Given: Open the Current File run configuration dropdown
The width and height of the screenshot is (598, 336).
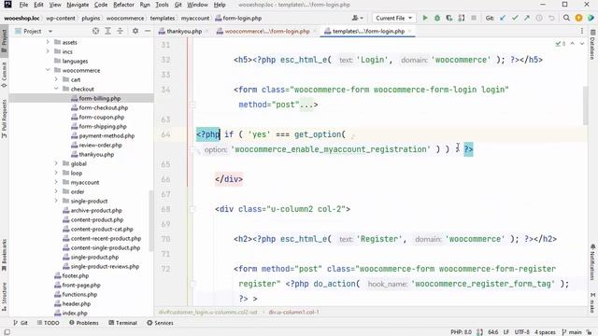Looking at the screenshot, I should click(x=393, y=18).
